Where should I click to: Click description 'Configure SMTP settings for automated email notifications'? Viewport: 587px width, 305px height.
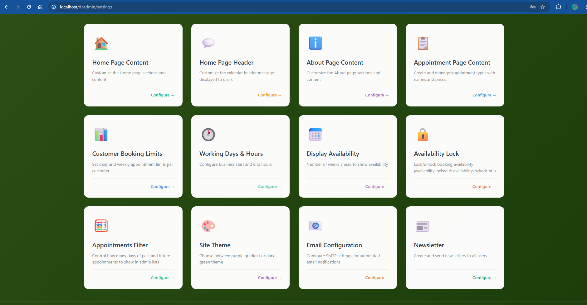(x=343, y=259)
